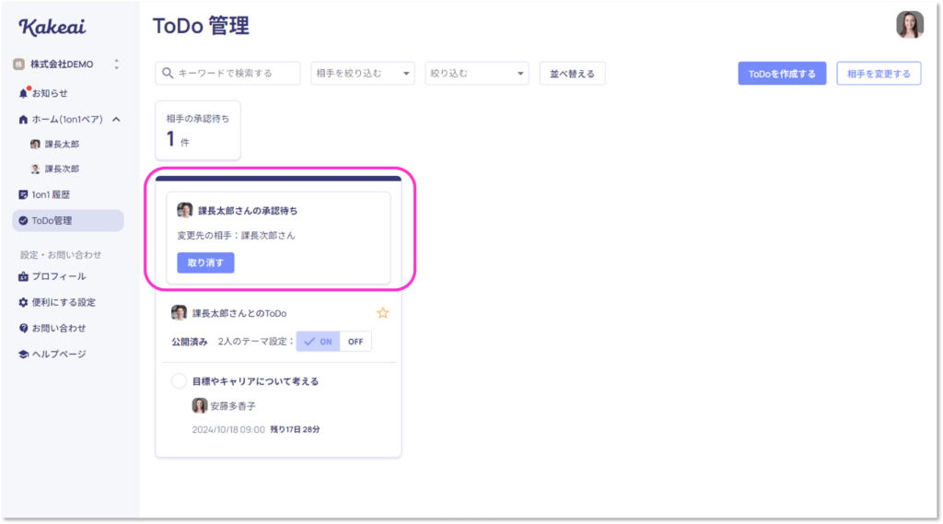Click 公開済み label
The image size is (943, 524).
190,342
